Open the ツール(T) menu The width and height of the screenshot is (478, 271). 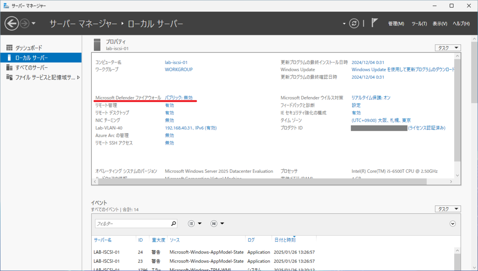tap(419, 24)
